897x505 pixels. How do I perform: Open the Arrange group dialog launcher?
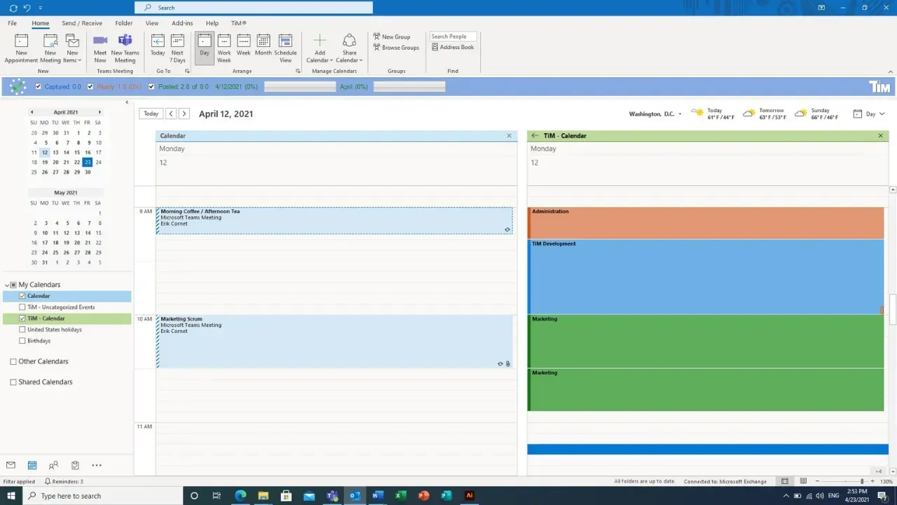[298, 72]
